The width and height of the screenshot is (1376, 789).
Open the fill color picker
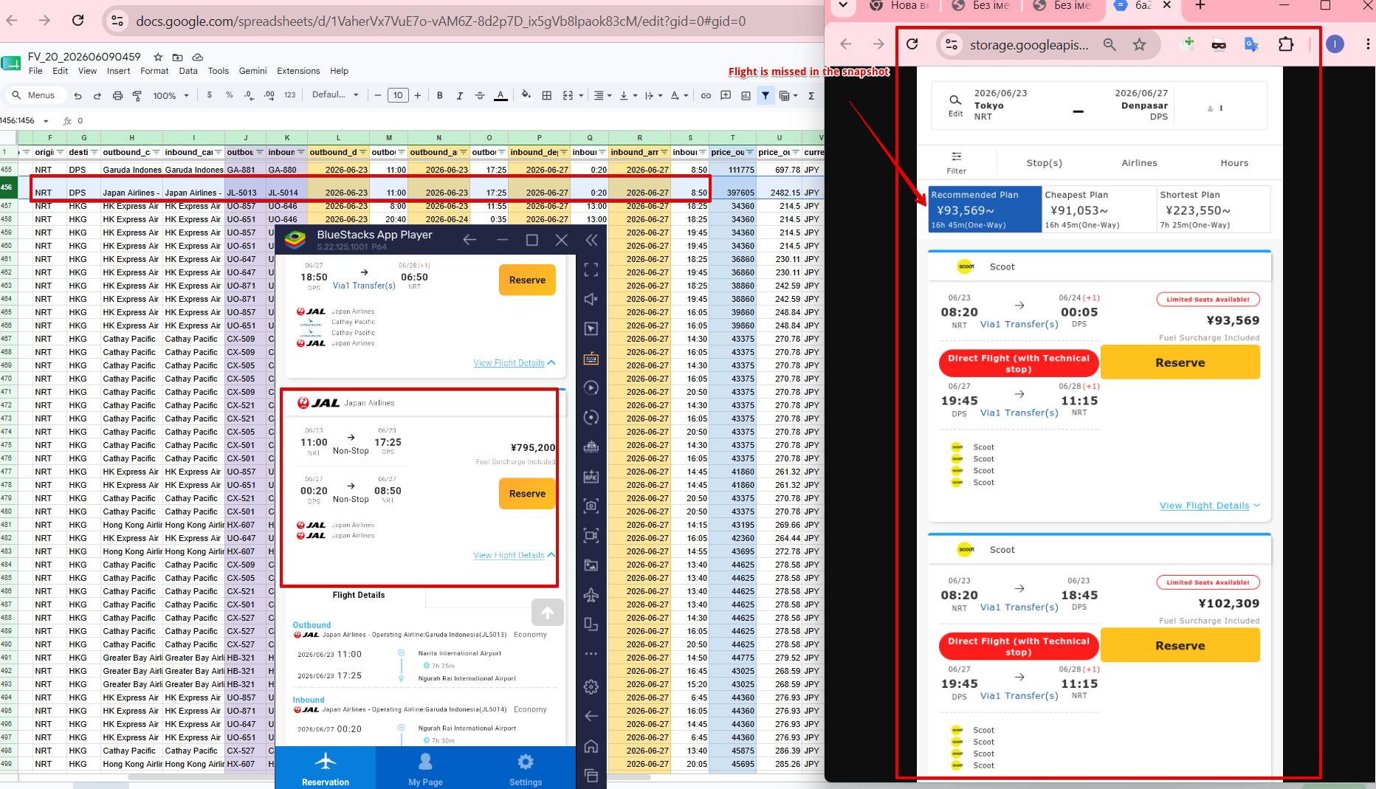(526, 95)
